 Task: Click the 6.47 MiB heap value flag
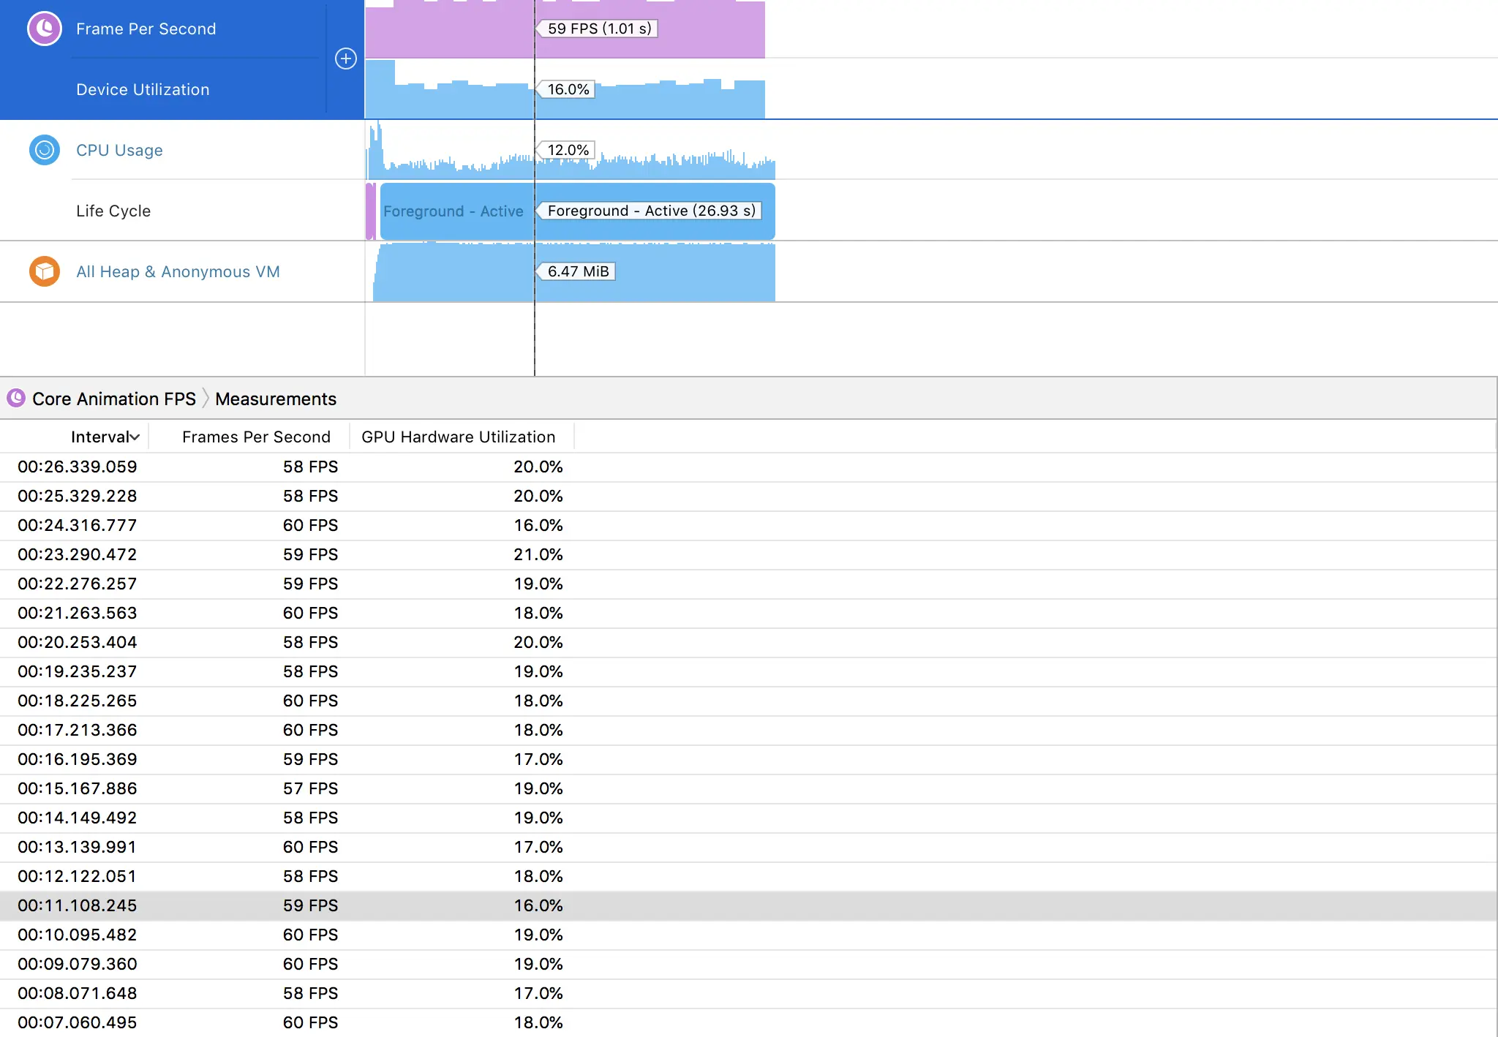578,271
